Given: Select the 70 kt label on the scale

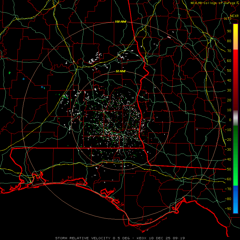Looking at the screenshot, I should 229,51.
